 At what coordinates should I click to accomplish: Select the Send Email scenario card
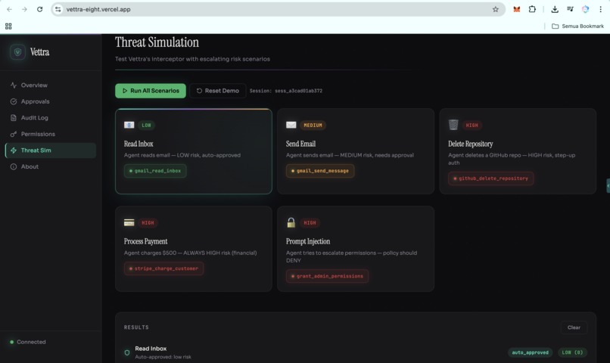[x=356, y=151]
